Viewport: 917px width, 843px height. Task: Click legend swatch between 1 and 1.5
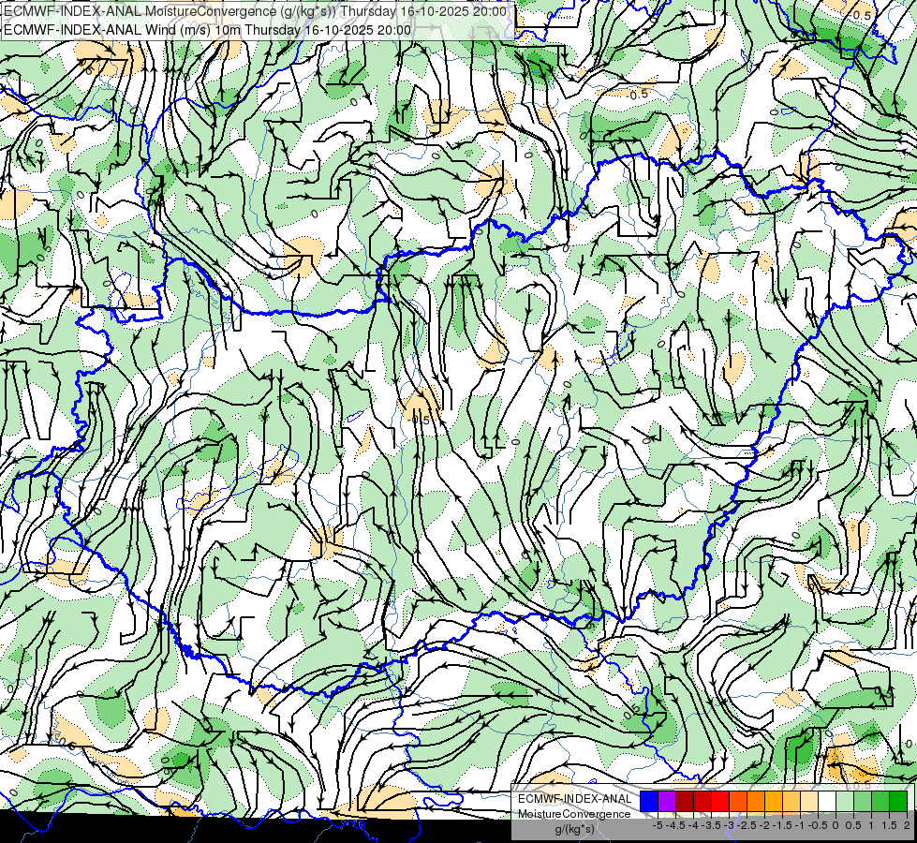click(880, 801)
